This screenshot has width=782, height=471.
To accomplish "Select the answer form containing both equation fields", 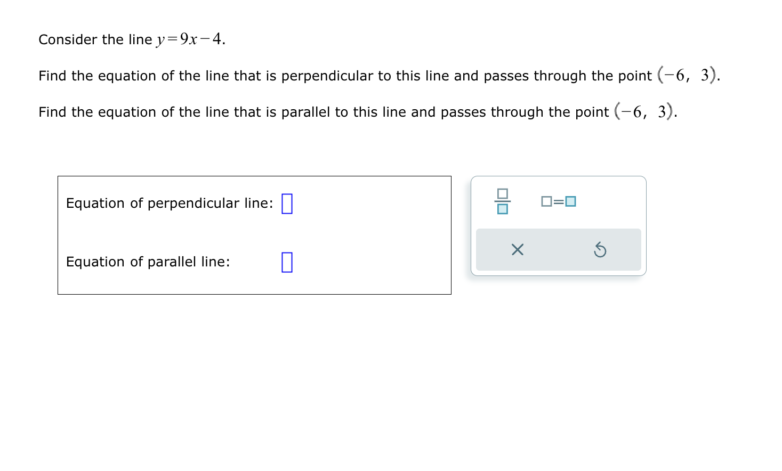I will point(254,234).
